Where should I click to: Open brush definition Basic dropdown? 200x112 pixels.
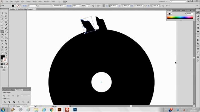click(65, 6)
